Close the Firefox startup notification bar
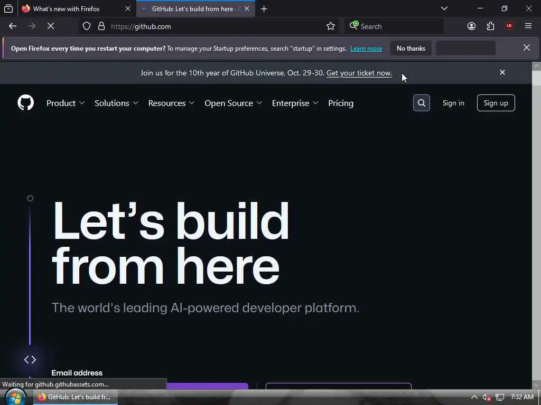541x405 pixels. click(x=527, y=48)
